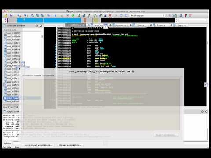Start the process with the play icon
The height and width of the screenshot is (158, 211).
[116, 15]
